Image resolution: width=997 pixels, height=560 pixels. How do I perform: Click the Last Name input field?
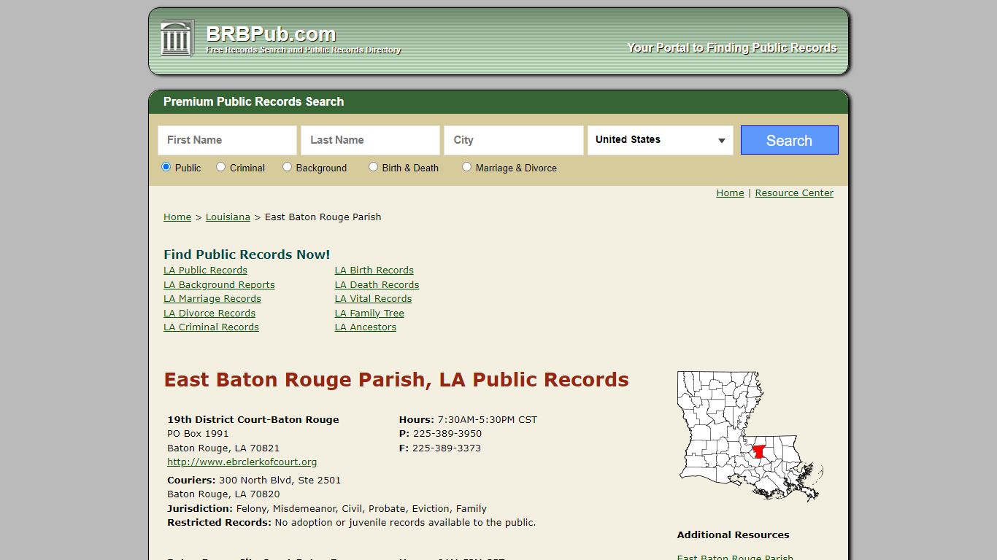[x=370, y=140]
